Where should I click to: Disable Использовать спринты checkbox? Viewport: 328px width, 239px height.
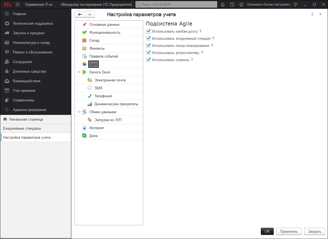(148, 60)
